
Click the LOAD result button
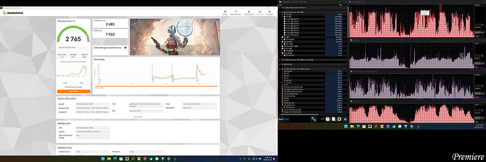[x=65, y=83]
